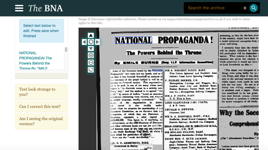
Task: Focus the Search the archive field
Action: 213,8
